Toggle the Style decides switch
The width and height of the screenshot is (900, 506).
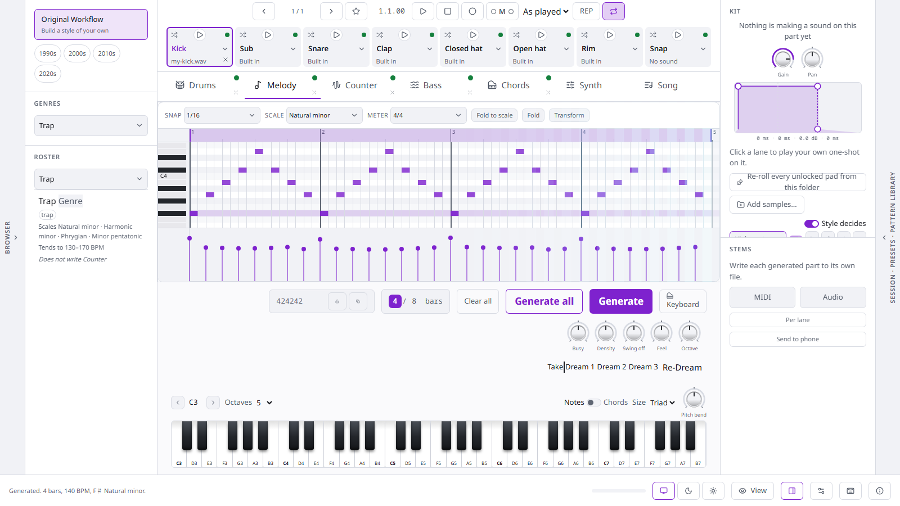coord(811,224)
